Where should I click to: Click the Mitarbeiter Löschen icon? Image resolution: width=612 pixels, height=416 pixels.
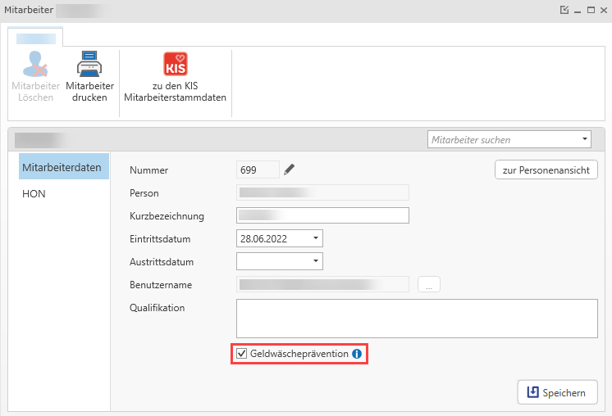[x=35, y=64]
